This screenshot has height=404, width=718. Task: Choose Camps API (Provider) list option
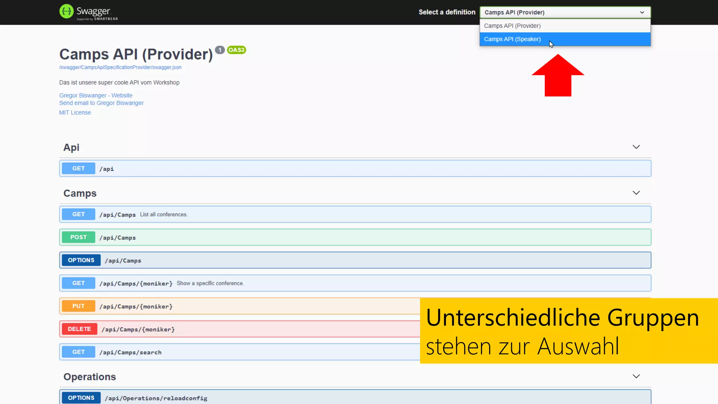coord(565,26)
